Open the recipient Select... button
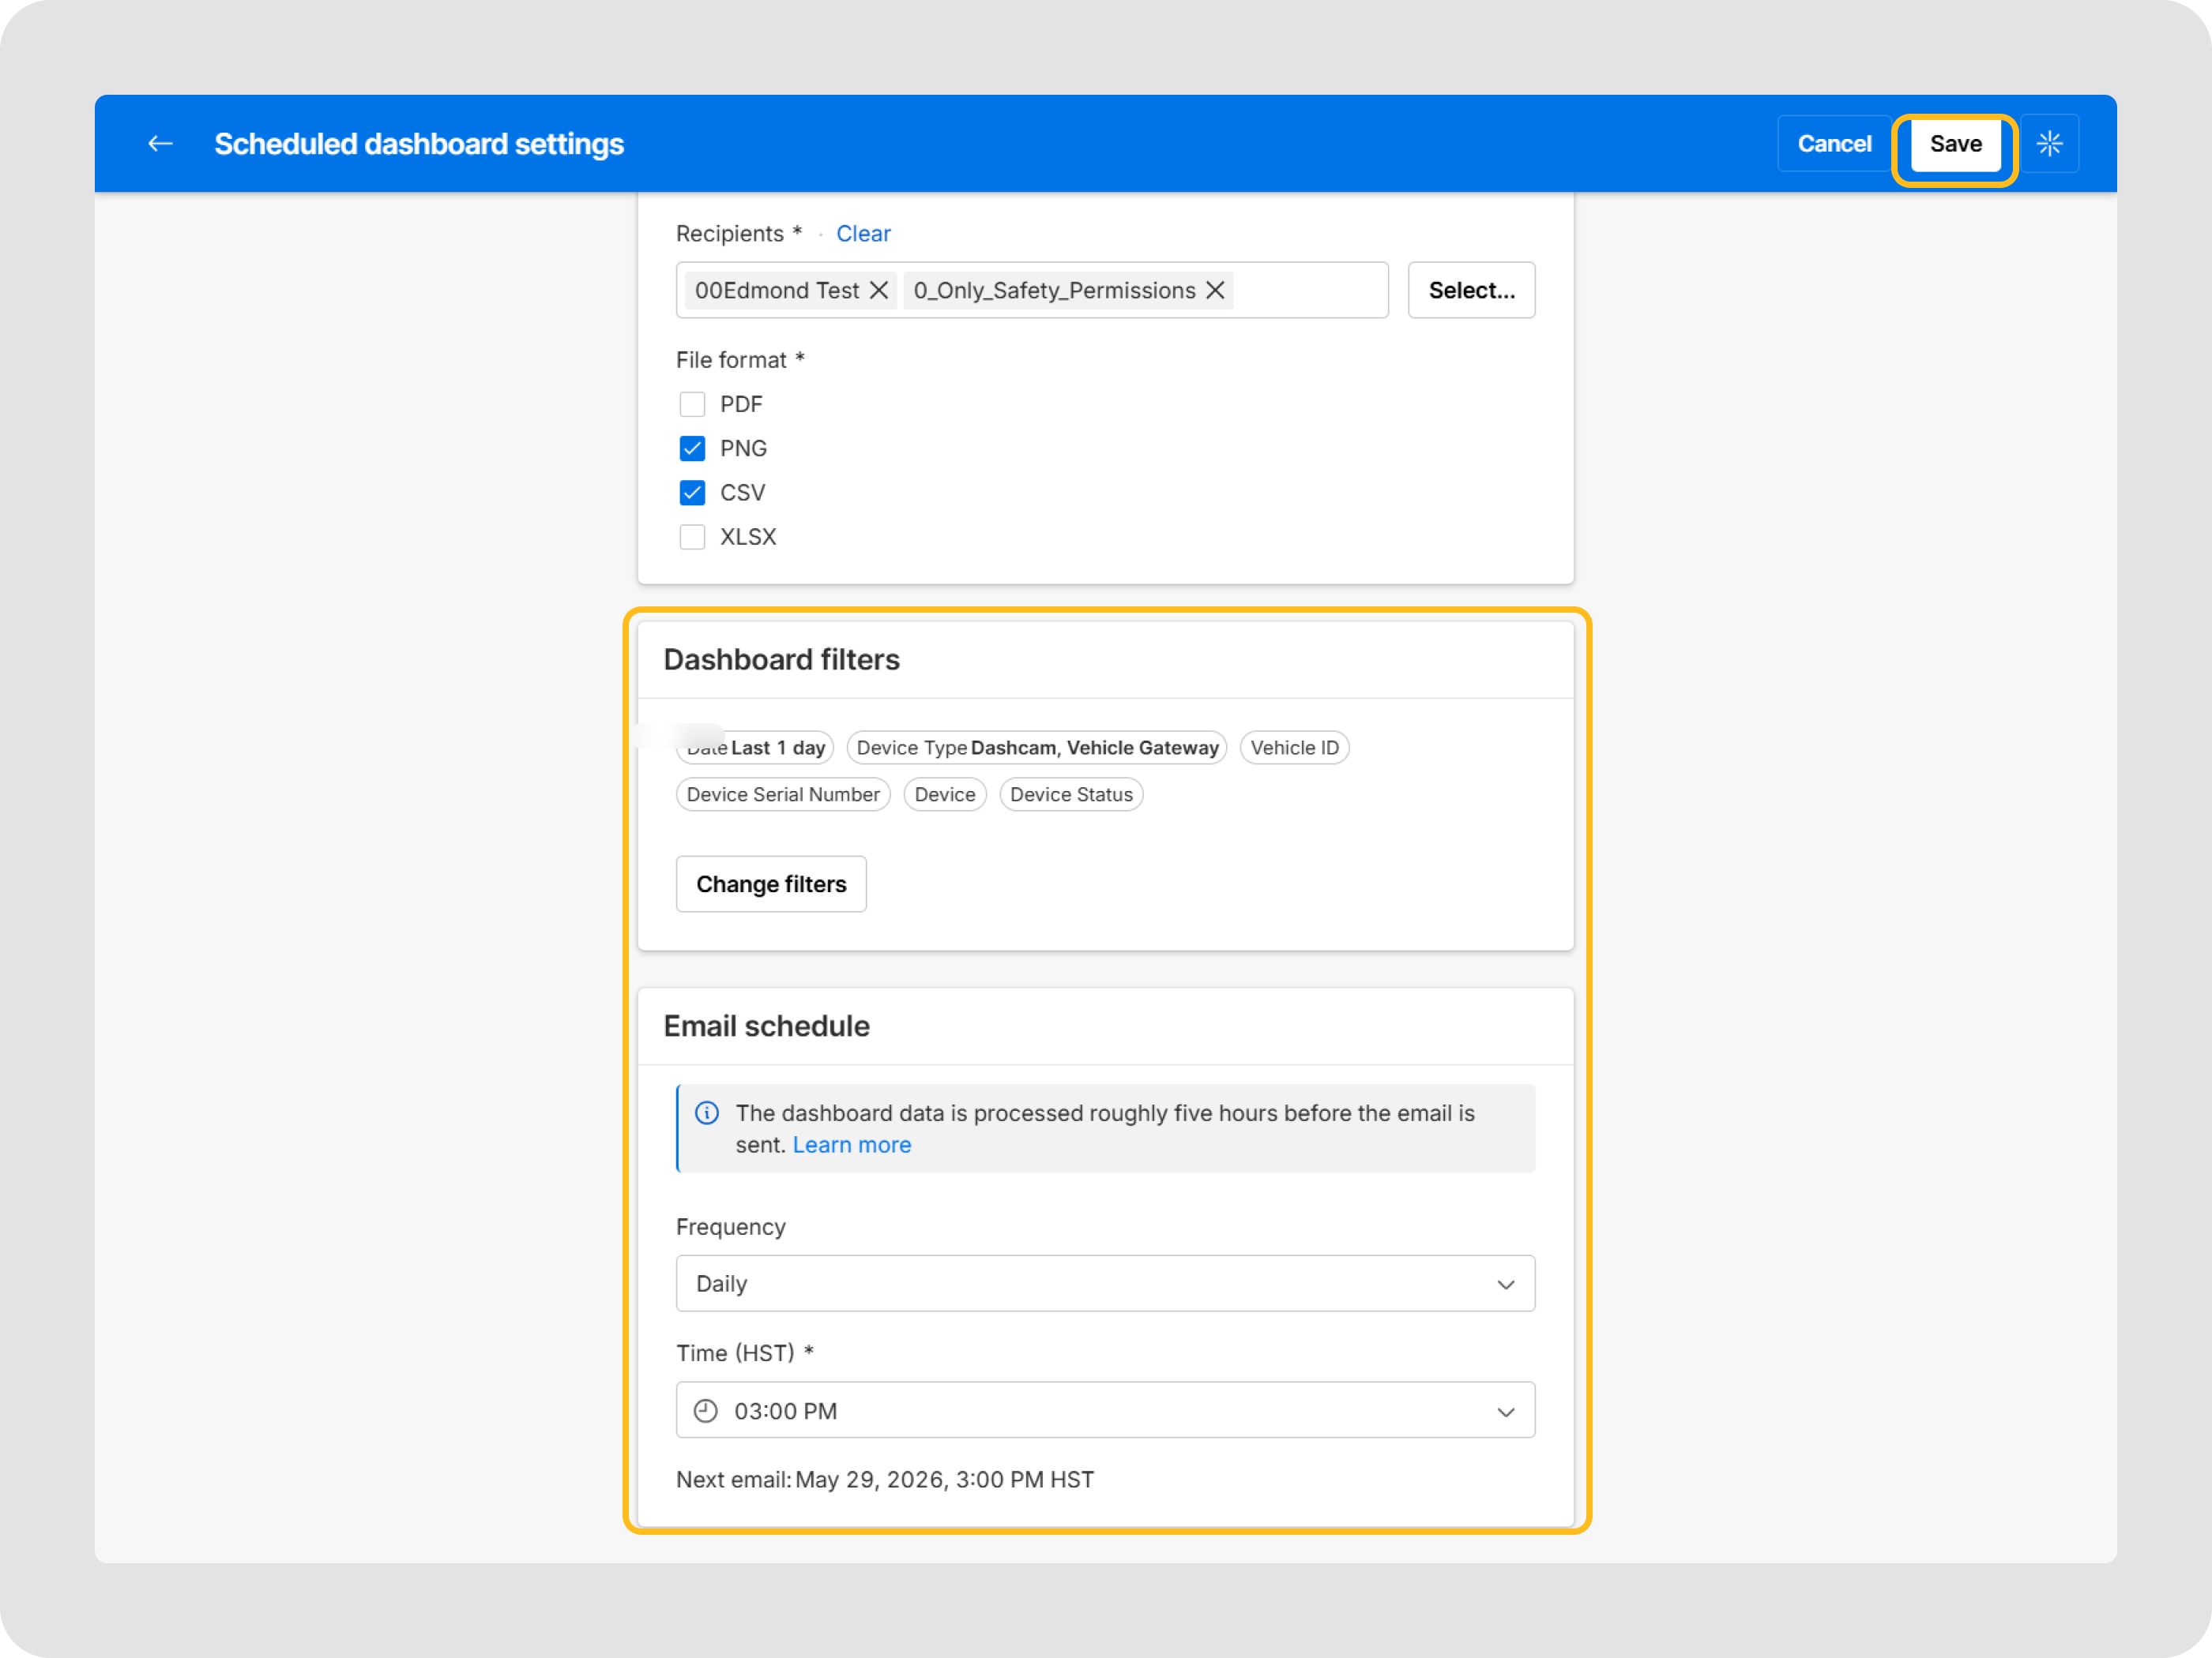Screen dimensions: 2212x1658 [x=1471, y=290]
